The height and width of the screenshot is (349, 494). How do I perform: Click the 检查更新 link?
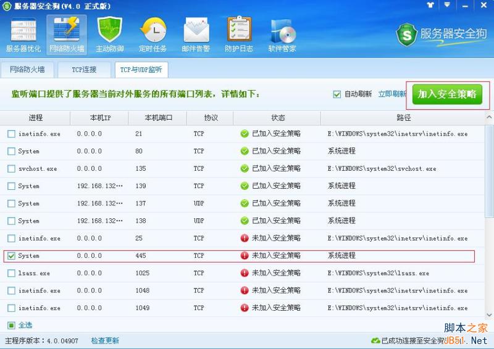pyautogui.click(x=105, y=340)
